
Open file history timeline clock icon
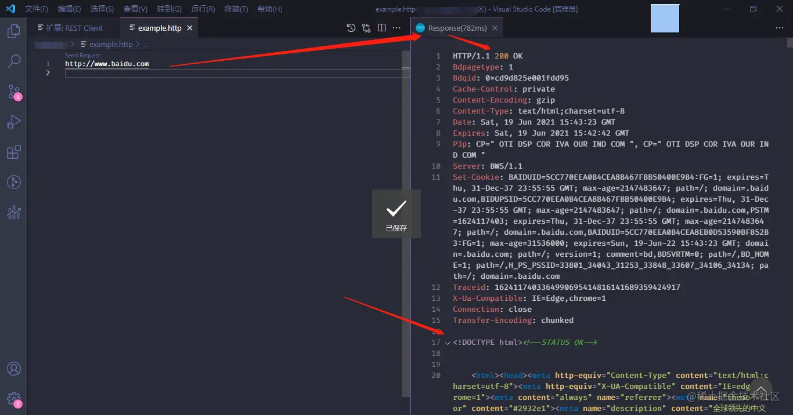(351, 28)
